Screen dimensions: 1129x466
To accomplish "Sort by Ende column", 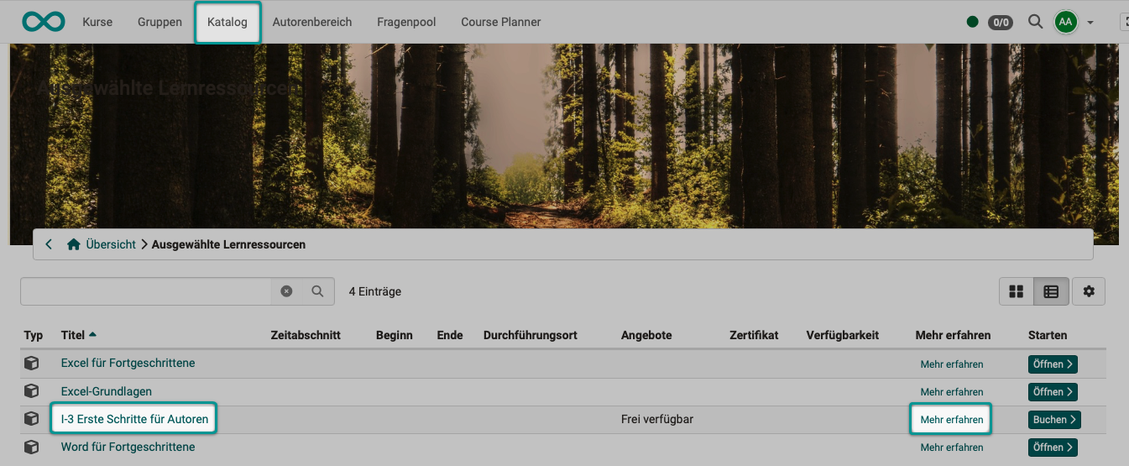I will (x=450, y=335).
